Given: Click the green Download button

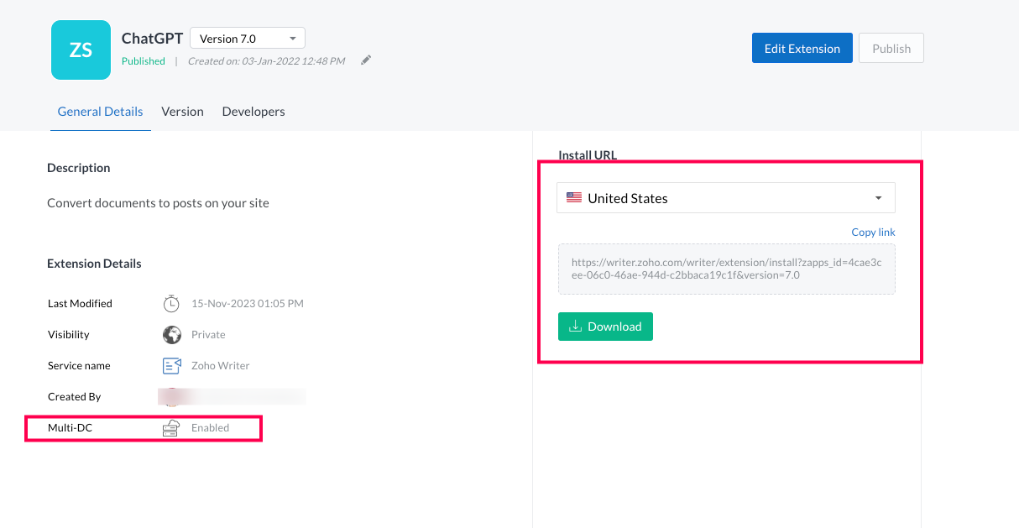Looking at the screenshot, I should point(605,327).
